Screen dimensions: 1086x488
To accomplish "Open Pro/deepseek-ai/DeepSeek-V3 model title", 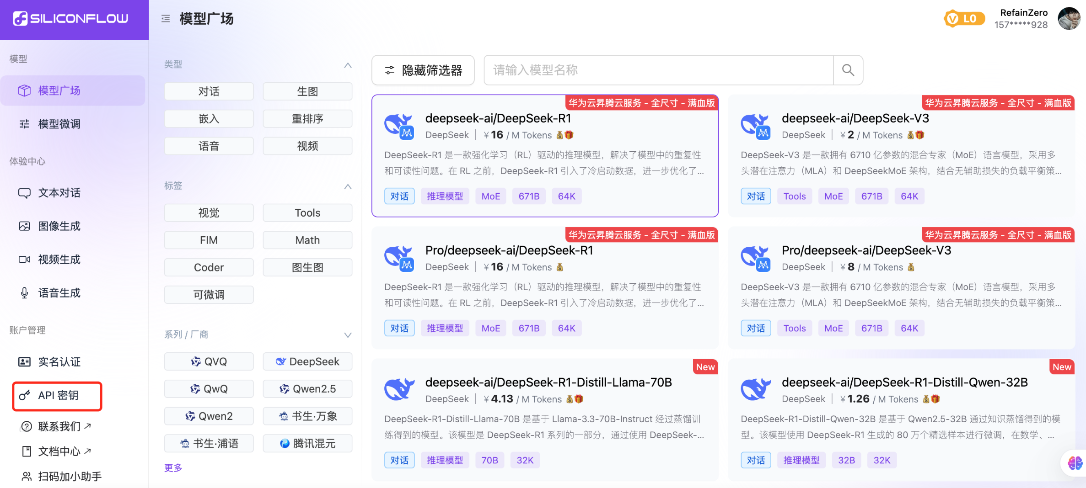I will [x=866, y=250].
